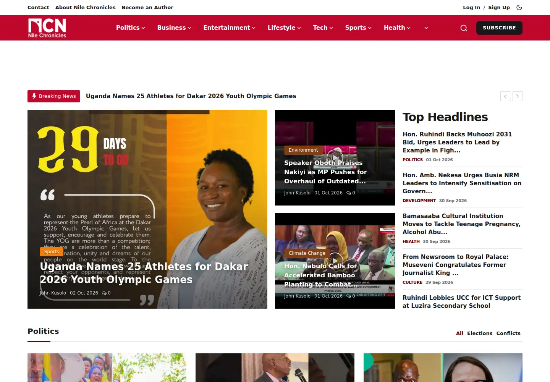Expand the Entertainment menu
Viewport: 550px width, 382px height.
[x=229, y=28]
